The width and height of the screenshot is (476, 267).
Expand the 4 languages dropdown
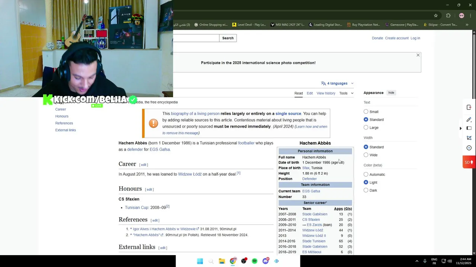pyautogui.click(x=337, y=83)
